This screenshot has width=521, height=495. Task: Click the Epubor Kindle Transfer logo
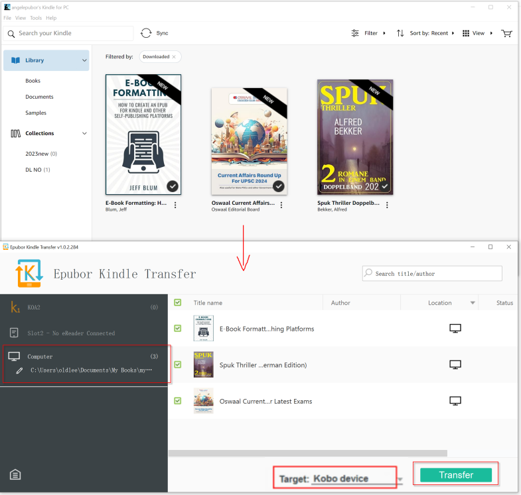[29, 274]
